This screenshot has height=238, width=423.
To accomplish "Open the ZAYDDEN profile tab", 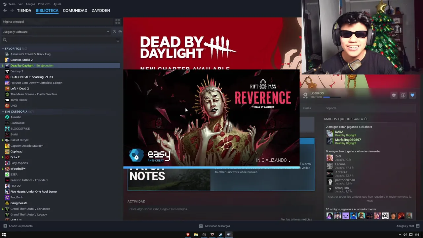I will [101, 11].
